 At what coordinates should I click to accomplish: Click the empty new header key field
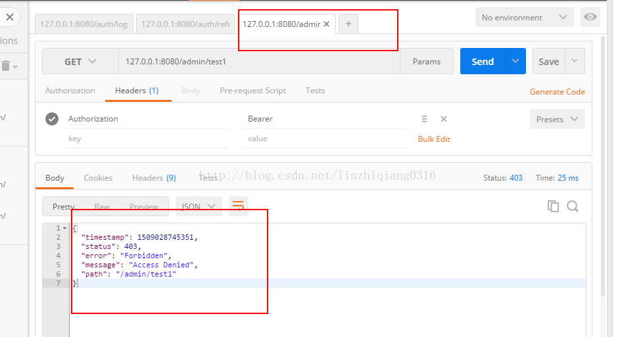[x=145, y=139]
